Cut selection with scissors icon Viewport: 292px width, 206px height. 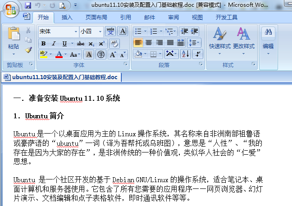[x=28, y=30]
